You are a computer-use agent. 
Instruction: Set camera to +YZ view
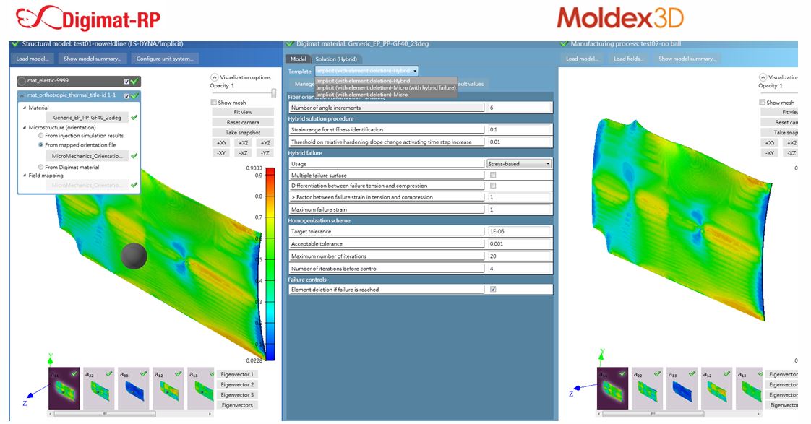click(x=265, y=143)
